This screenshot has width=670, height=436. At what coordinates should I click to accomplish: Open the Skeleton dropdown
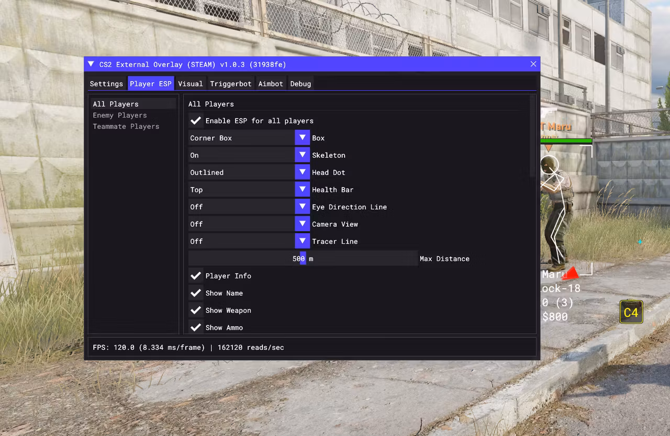tap(249, 155)
